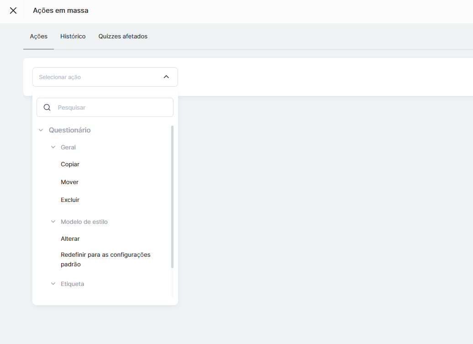Screen dimensions: 473x344
Task: Go to Quizzes afetados tab
Action: pos(123,37)
